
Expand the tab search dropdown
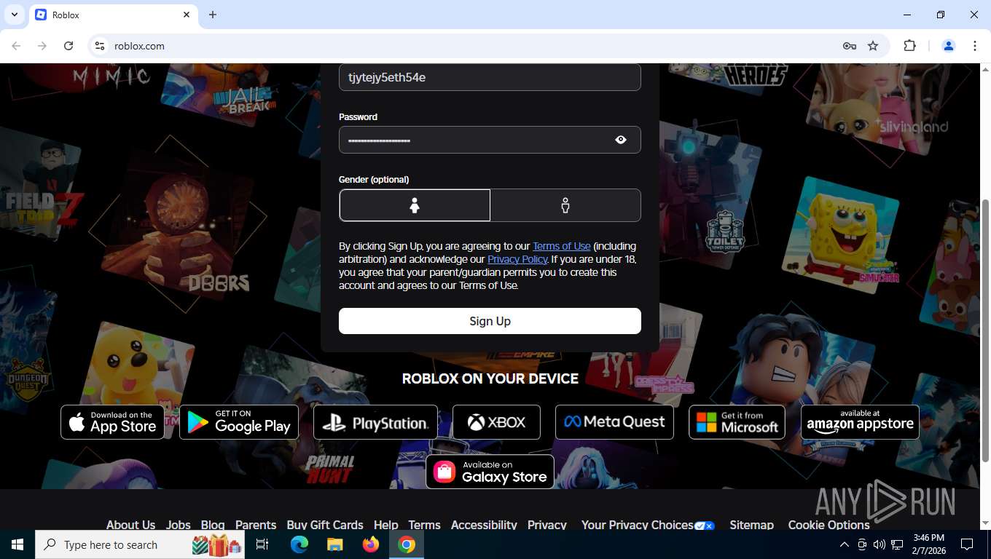pyautogui.click(x=14, y=15)
